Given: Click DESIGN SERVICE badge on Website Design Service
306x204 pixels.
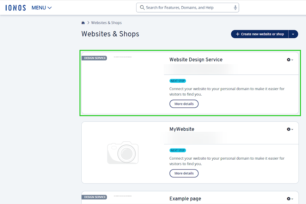Looking at the screenshot, I should click(x=94, y=58).
